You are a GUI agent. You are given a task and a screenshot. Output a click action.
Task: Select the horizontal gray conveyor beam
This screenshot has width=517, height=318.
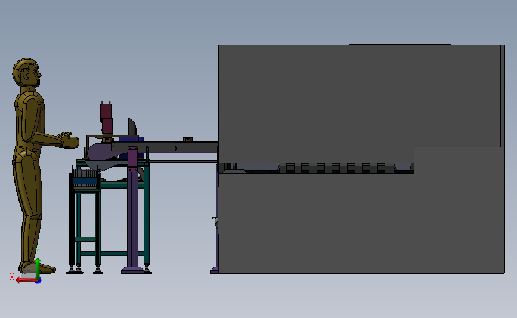[165, 147]
